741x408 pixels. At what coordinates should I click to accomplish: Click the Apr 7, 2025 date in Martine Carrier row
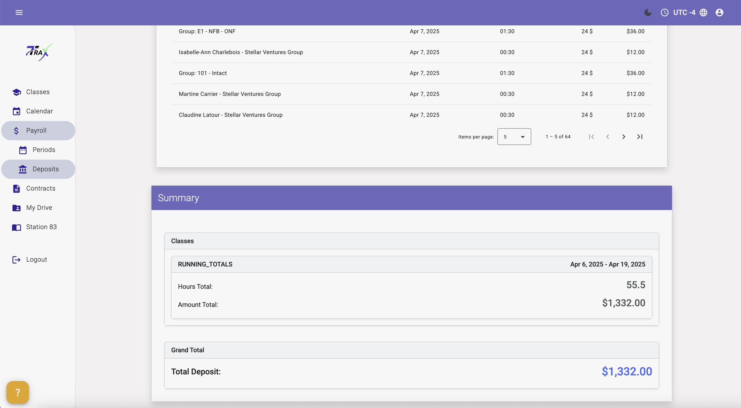click(424, 94)
